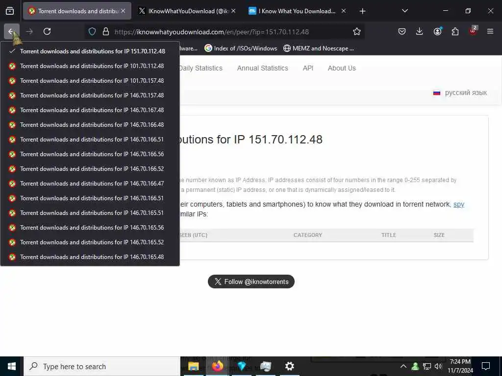
Task: Click the site security padlock icon
Action: click(x=106, y=32)
